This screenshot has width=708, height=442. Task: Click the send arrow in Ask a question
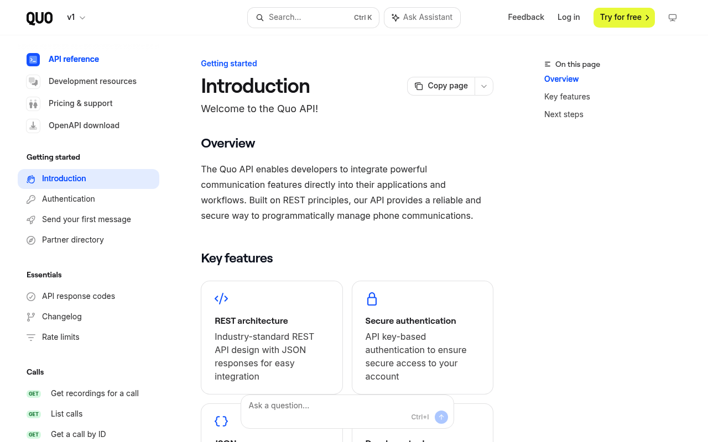coord(441,417)
